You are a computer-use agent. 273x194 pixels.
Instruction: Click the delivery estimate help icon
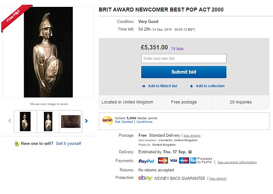pyautogui.click(x=190, y=152)
